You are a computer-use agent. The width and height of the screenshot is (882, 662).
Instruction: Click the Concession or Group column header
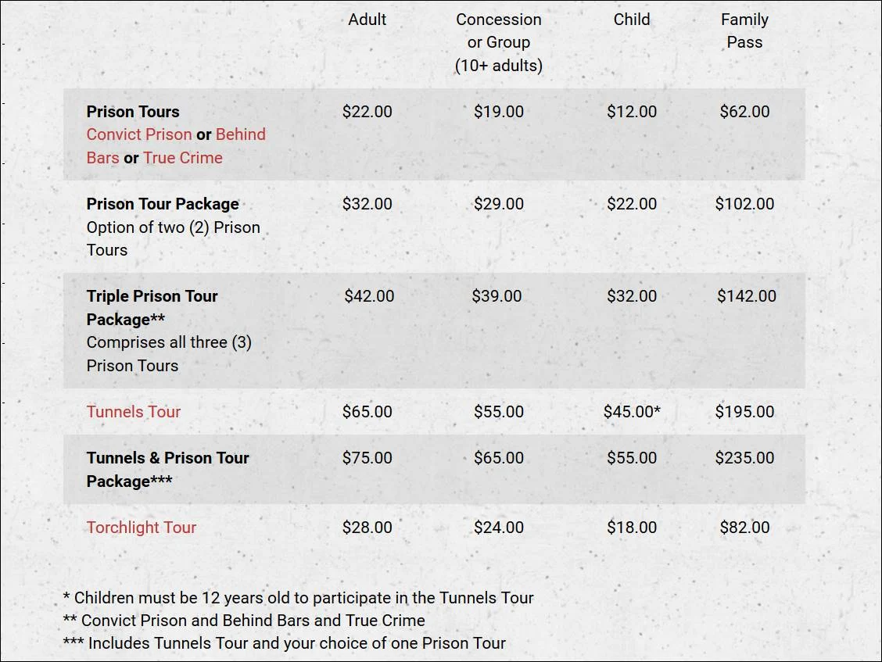tap(499, 42)
